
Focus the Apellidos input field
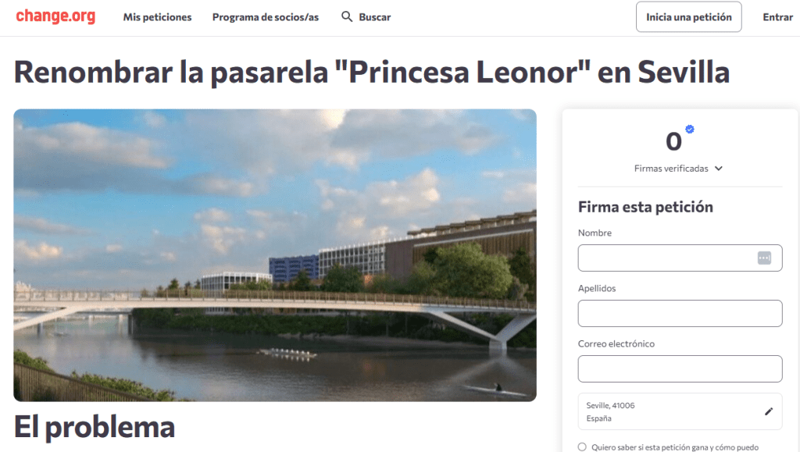[x=680, y=313]
